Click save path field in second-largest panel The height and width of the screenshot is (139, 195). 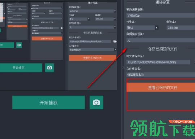click(90, 42)
